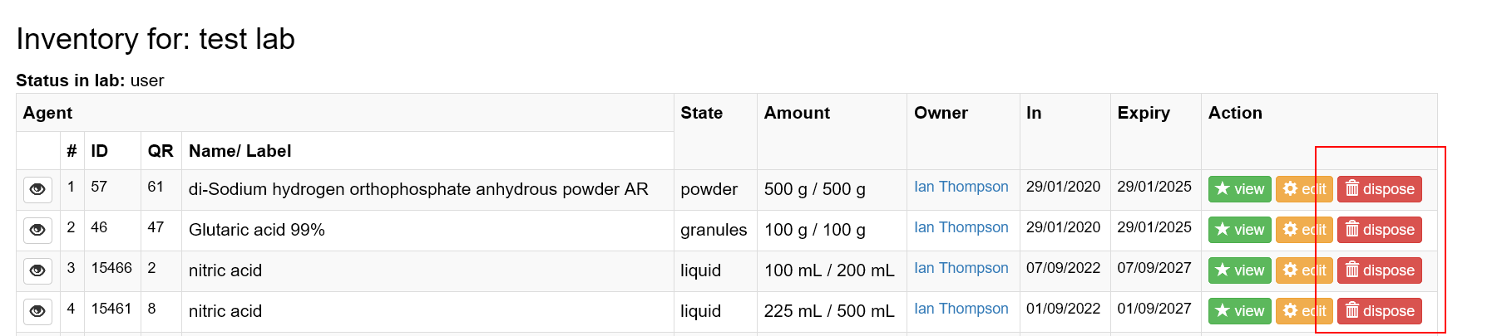
Task: Dispose the 100 mL nitric acid
Action: pos(1379,270)
